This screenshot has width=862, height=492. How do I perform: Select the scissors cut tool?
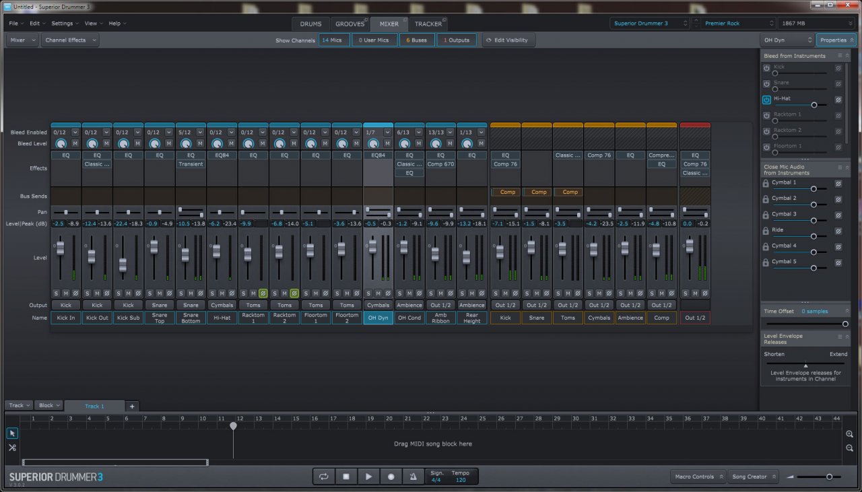(x=12, y=448)
